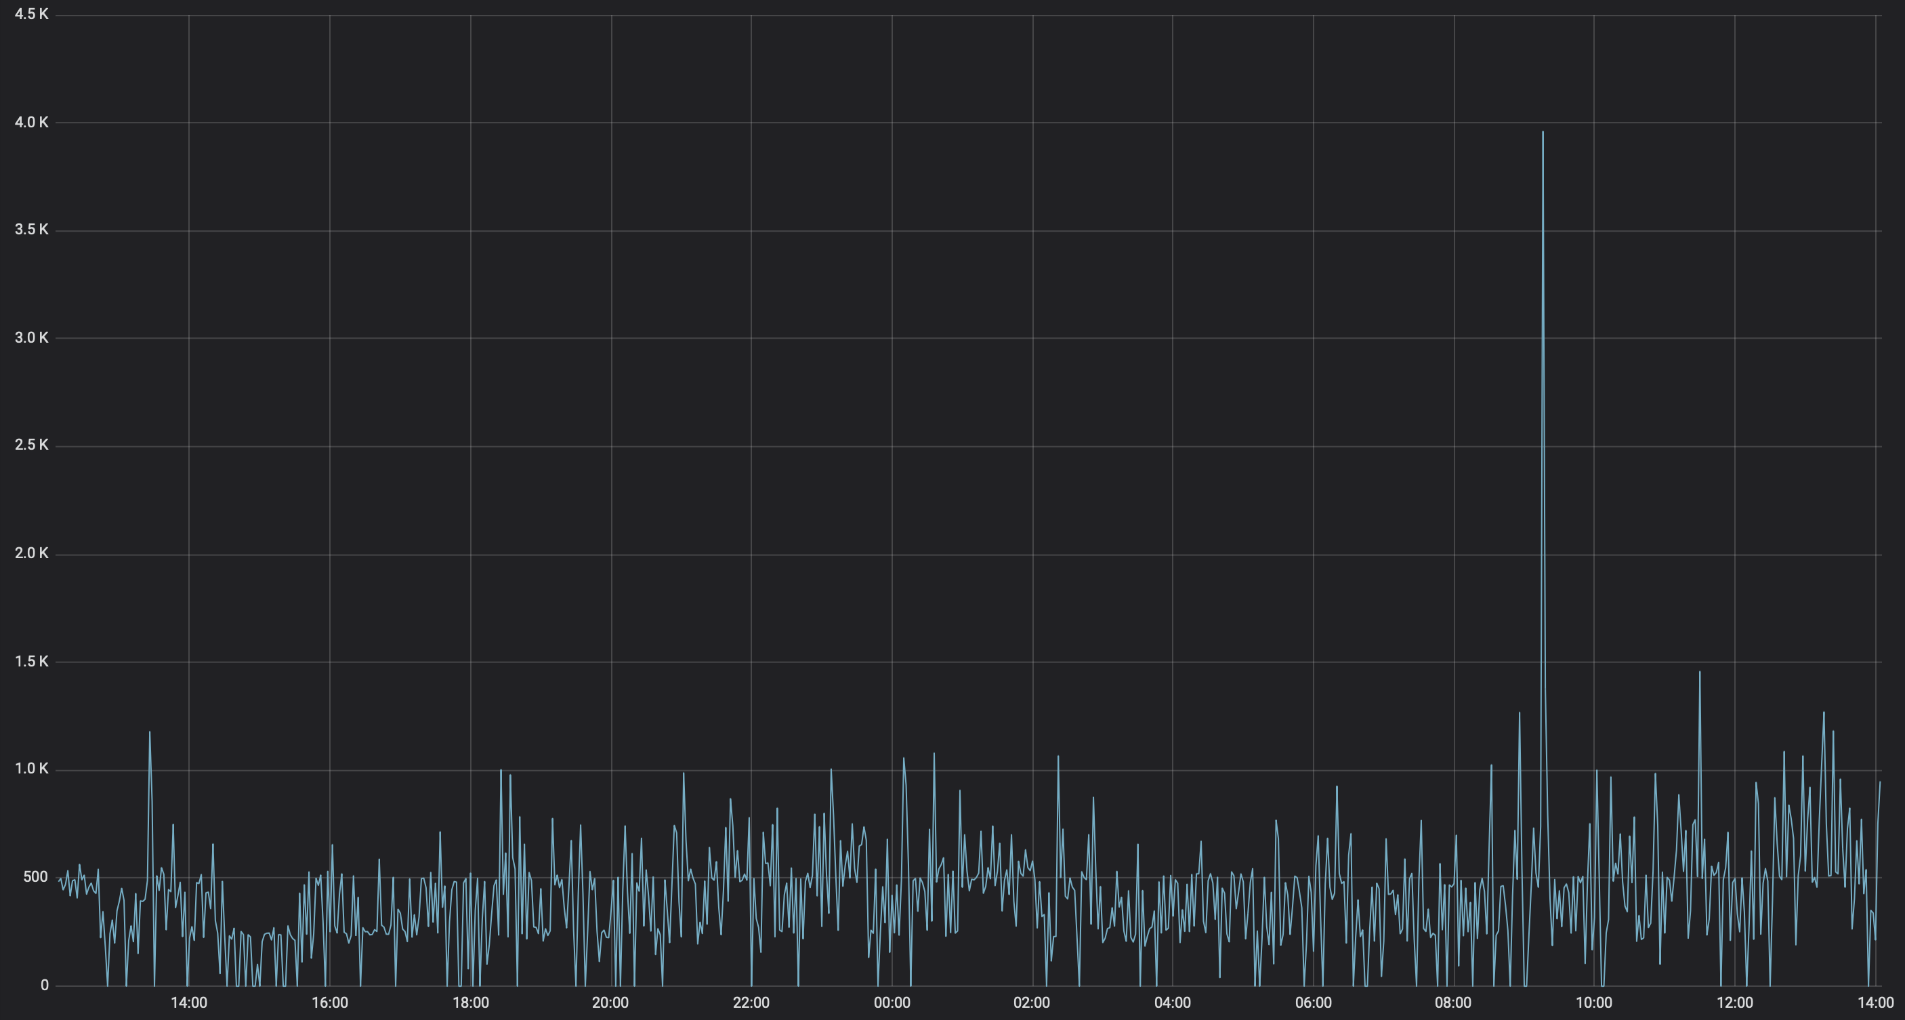This screenshot has width=1905, height=1020.
Task: Click the 20:00 time axis label
Action: tap(610, 1003)
